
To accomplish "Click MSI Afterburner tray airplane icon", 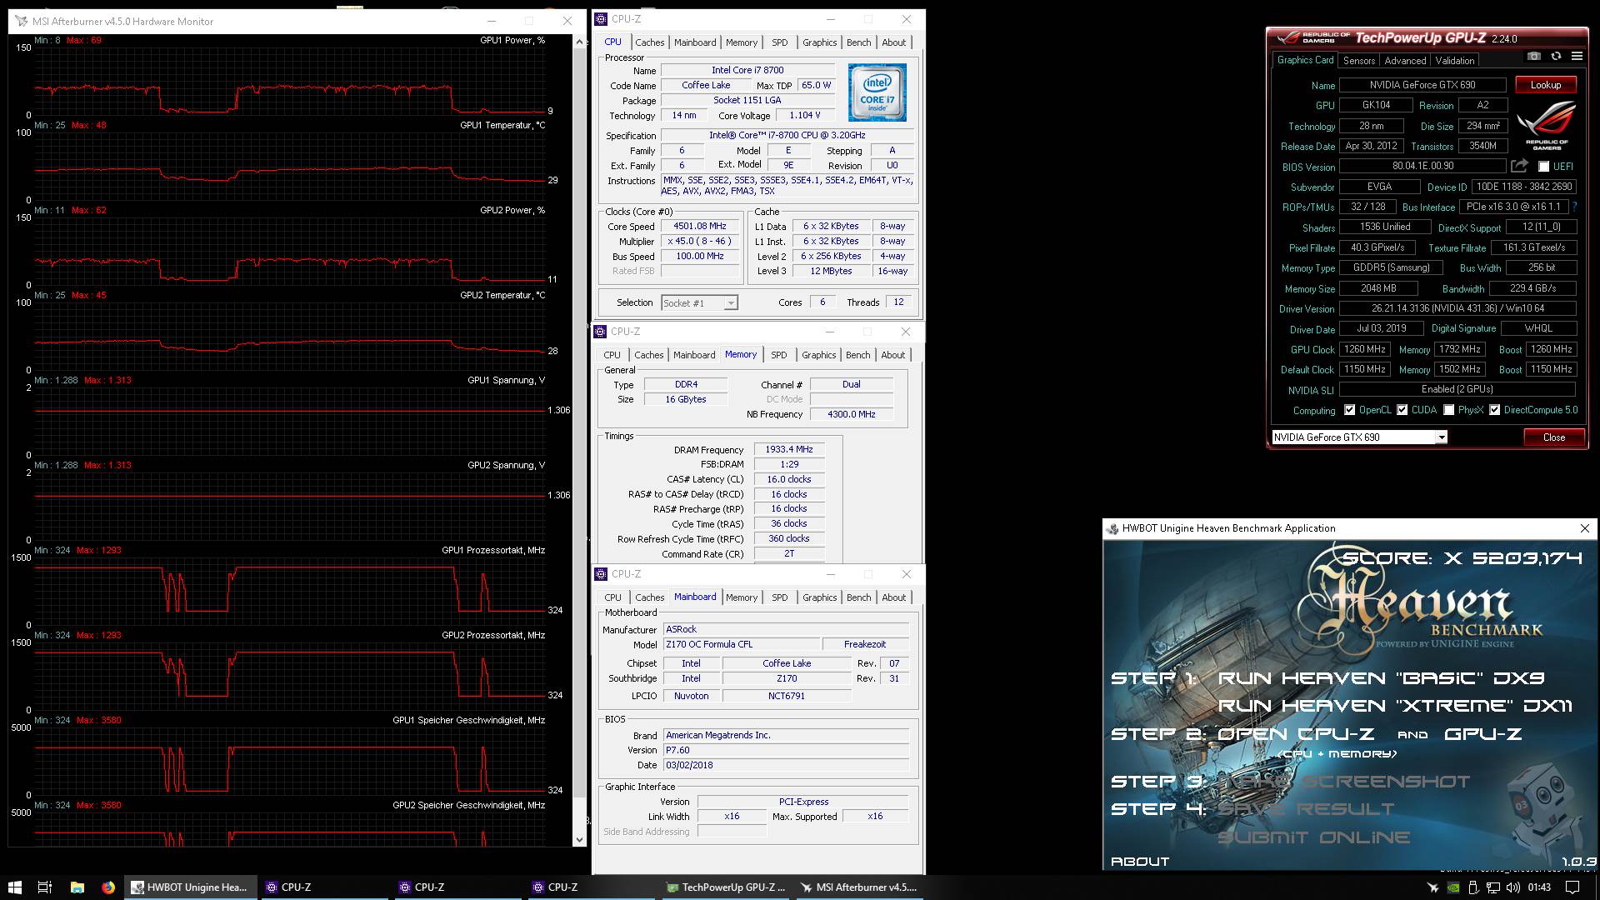I will [x=1432, y=887].
